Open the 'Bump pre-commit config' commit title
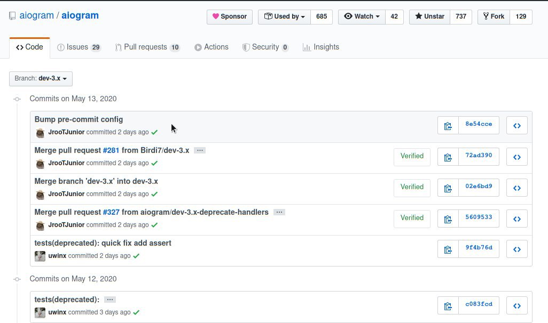This screenshot has width=548, height=323. click(x=79, y=119)
